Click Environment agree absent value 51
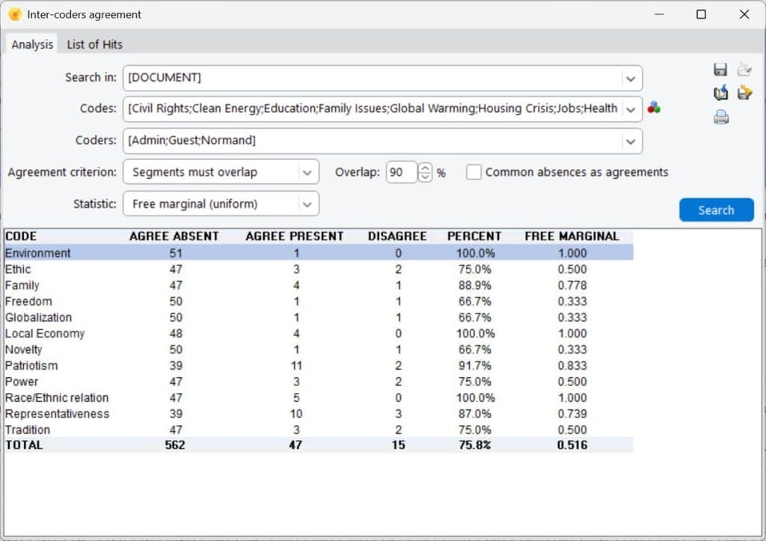The width and height of the screenshot is (766, 541). (176, 253)
